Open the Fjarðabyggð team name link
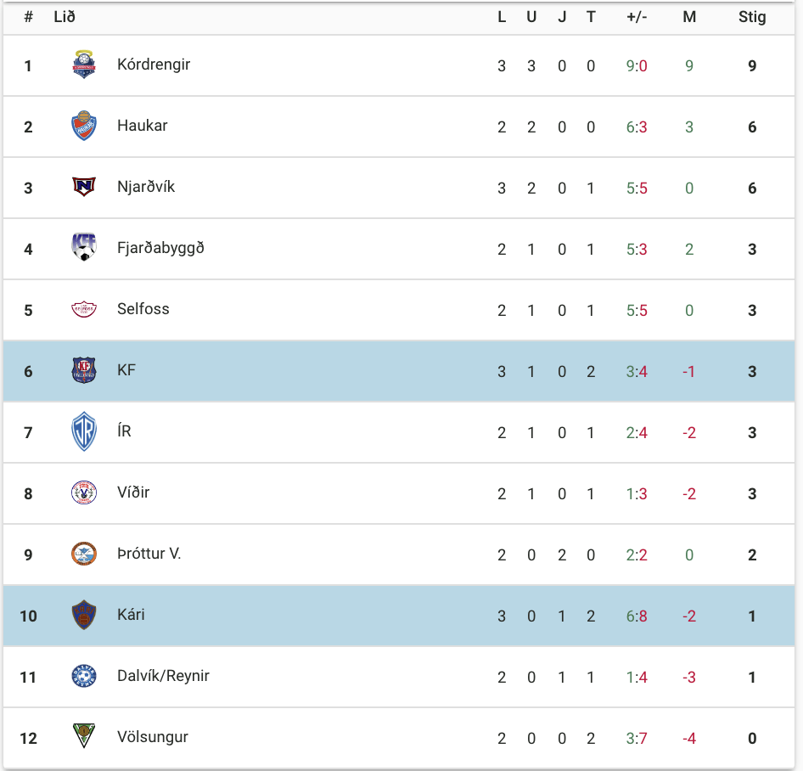Screen dimensions: 803x771 (160, 248)
